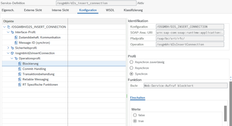
Task: Collapse the Operationsprofil node
Action: 12,58
